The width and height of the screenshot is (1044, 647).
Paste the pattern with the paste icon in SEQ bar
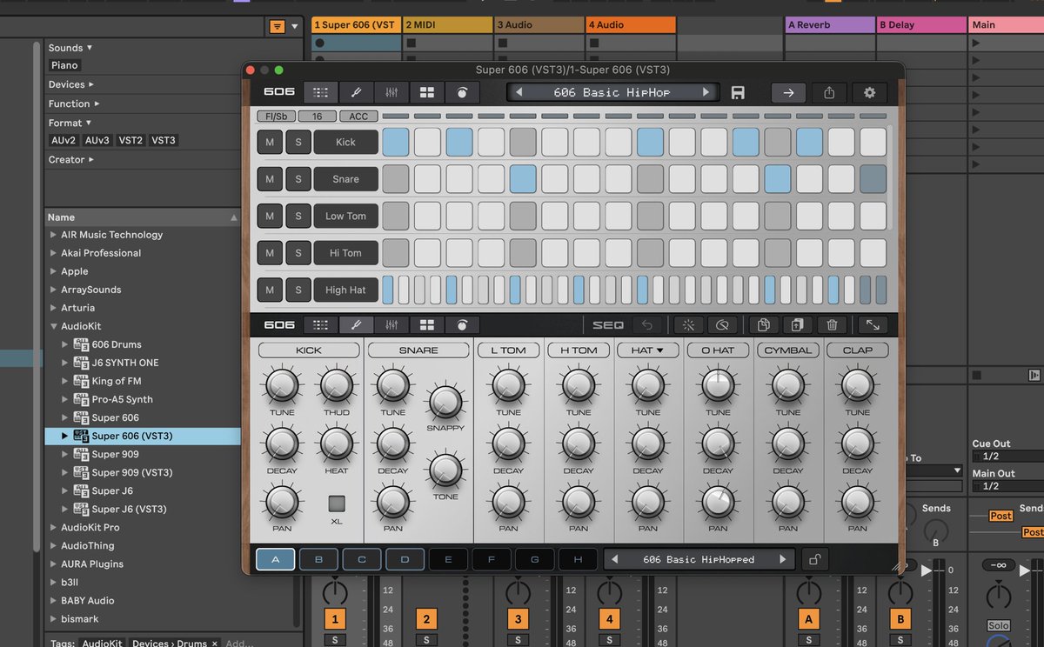(796, 324)
